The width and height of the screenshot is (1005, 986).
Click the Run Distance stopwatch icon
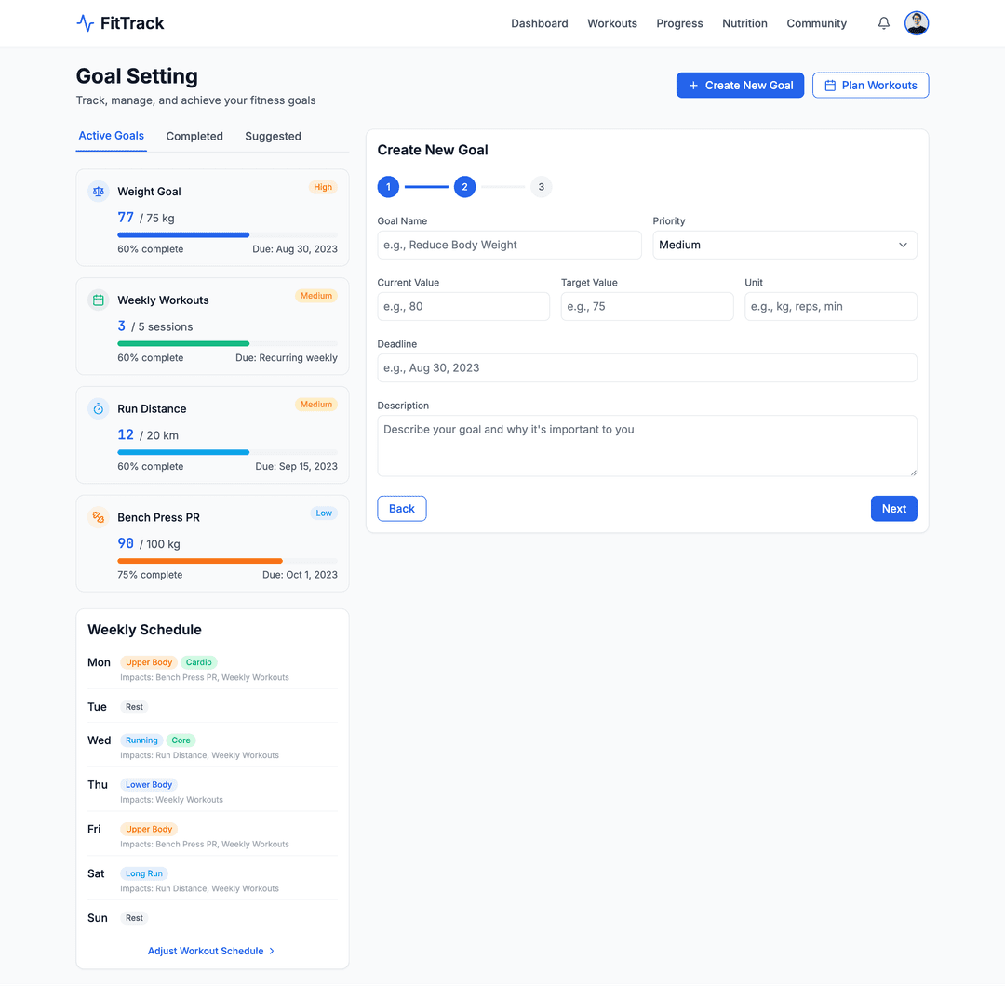pos(99,409)
